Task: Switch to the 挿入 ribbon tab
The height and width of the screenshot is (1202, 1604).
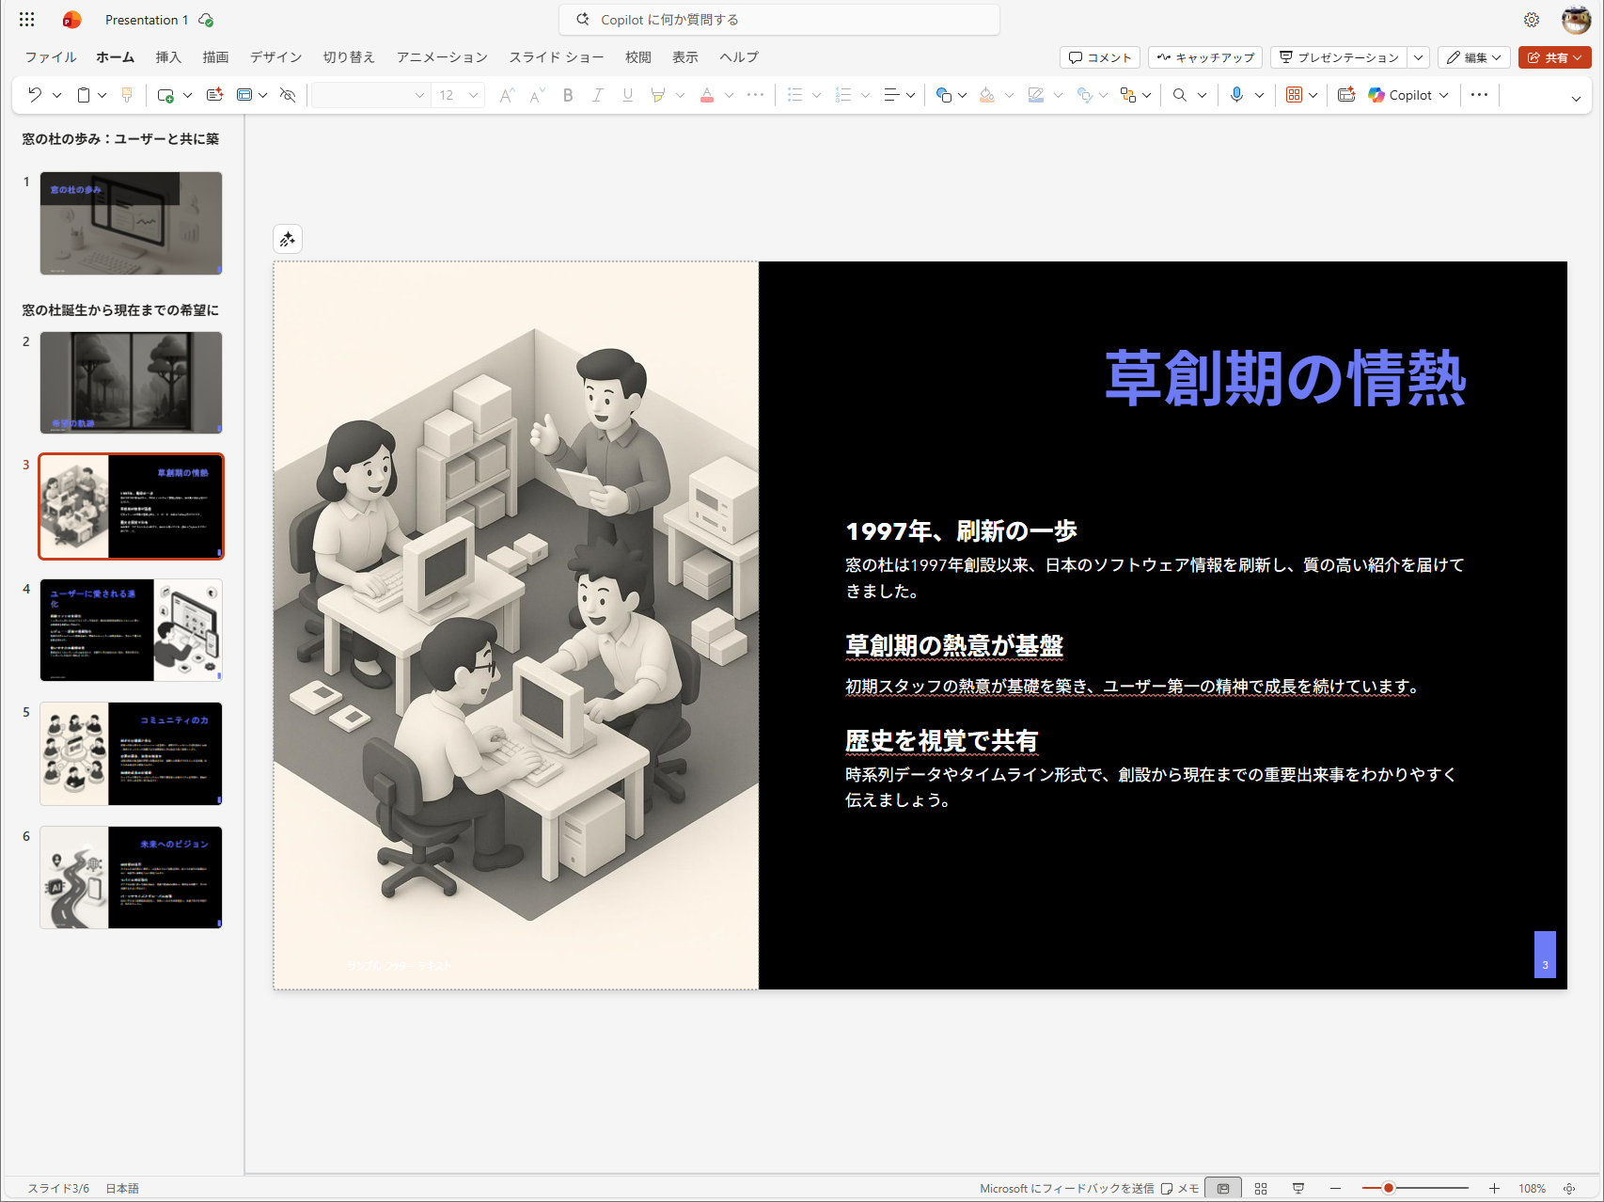Action: (x=168, y=57)
